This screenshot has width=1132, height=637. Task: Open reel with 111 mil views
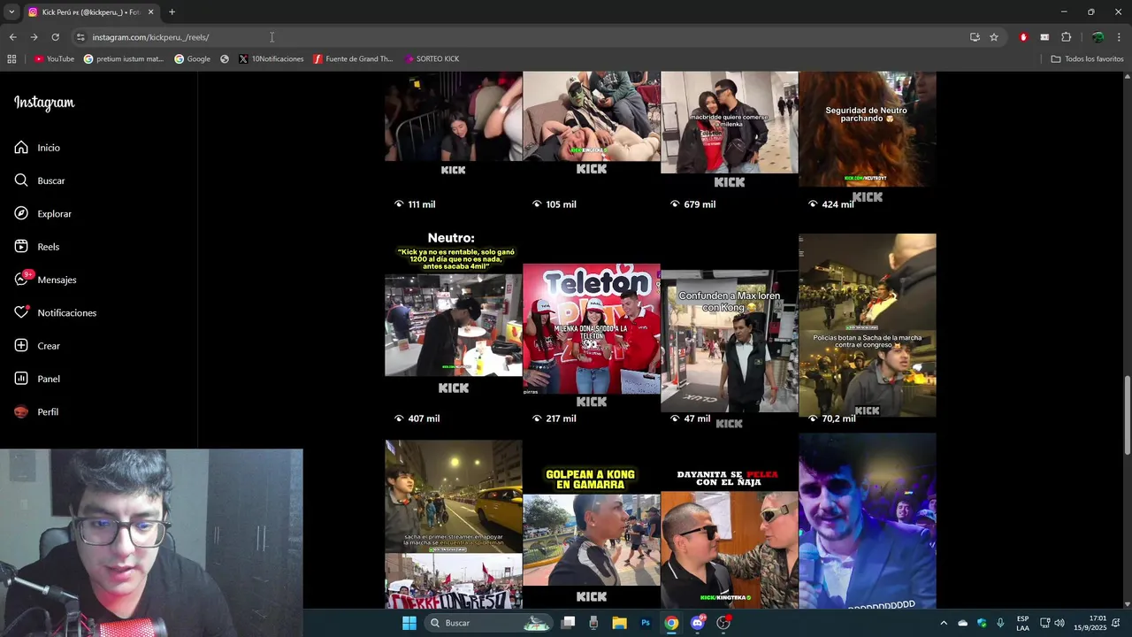pos(453,142)
